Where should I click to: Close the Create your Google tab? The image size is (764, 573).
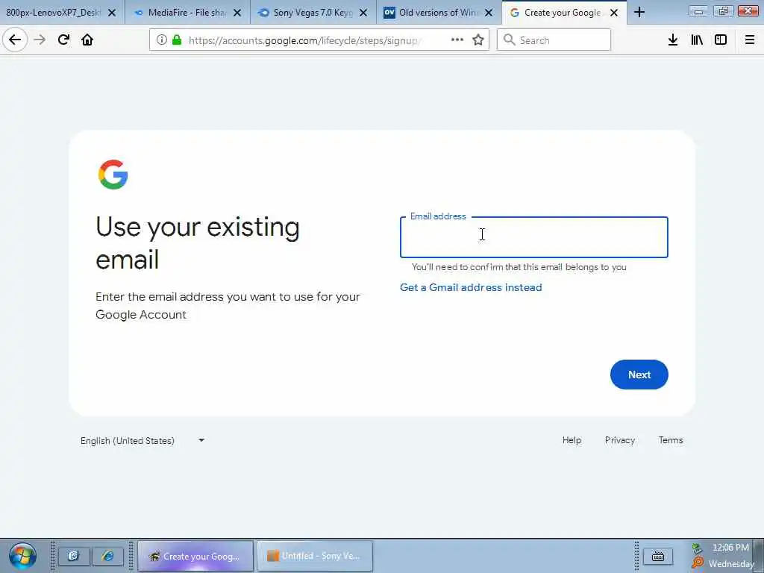tap(614, 13)
